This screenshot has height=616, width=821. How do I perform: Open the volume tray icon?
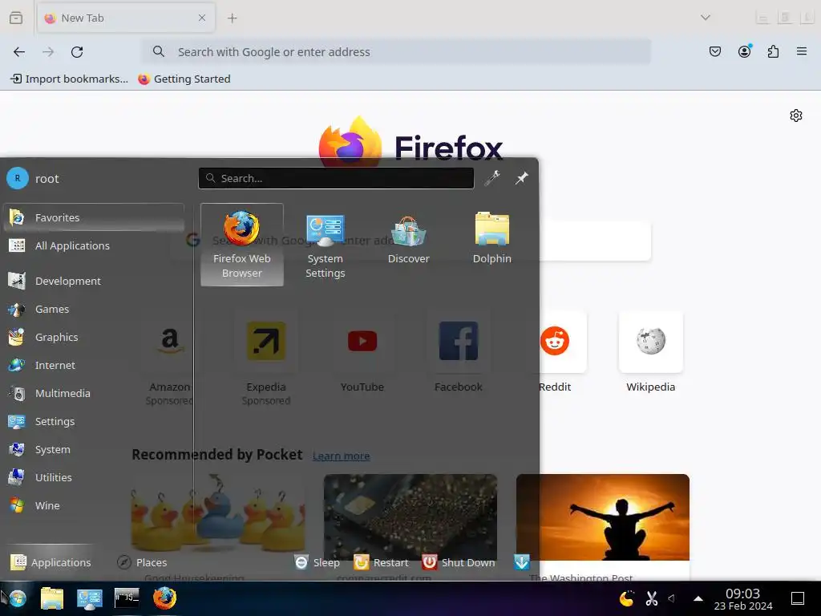pyautogui.click(x=672, y=598)
